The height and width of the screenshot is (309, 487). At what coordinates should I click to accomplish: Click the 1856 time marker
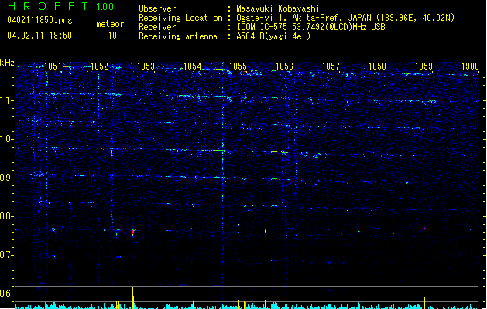coord(284,66)
